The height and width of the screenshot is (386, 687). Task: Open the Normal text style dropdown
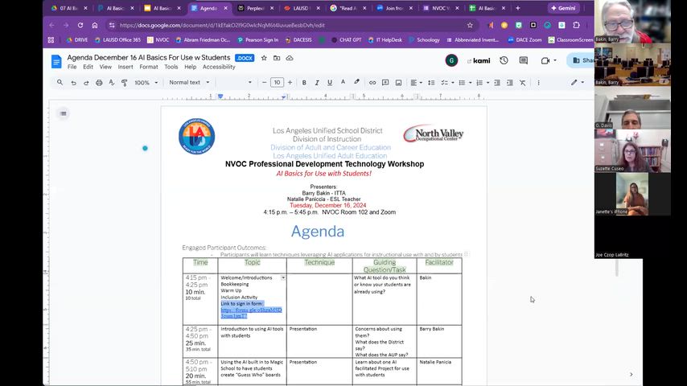[x=189, y=82]
